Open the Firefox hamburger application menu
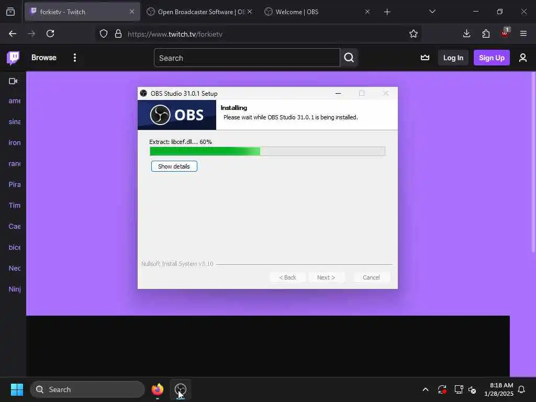 [523, 33]
